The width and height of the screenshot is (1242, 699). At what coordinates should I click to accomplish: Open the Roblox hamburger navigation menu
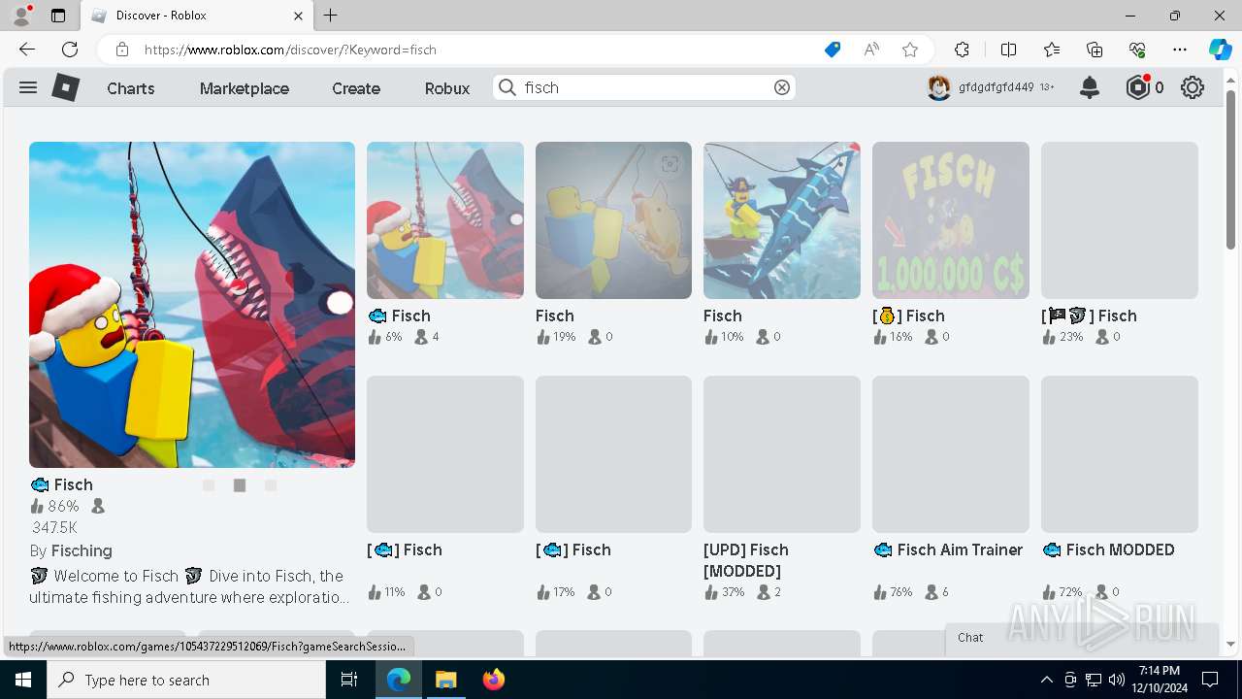tap(28, 87)
